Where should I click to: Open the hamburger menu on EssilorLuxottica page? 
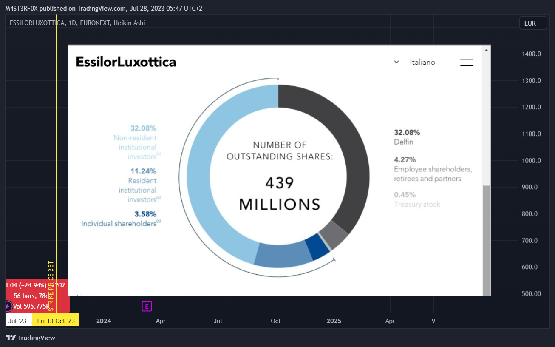(467, 63)
